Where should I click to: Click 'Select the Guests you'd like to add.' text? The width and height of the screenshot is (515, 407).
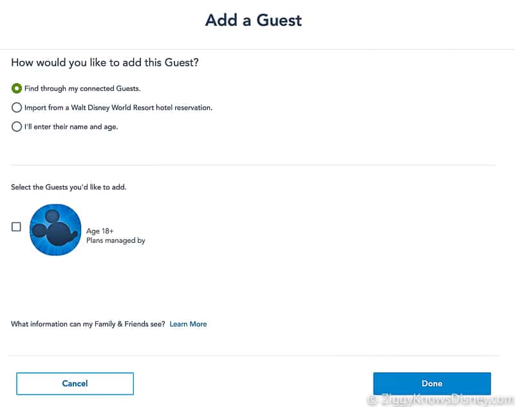[x=69, y=187]
